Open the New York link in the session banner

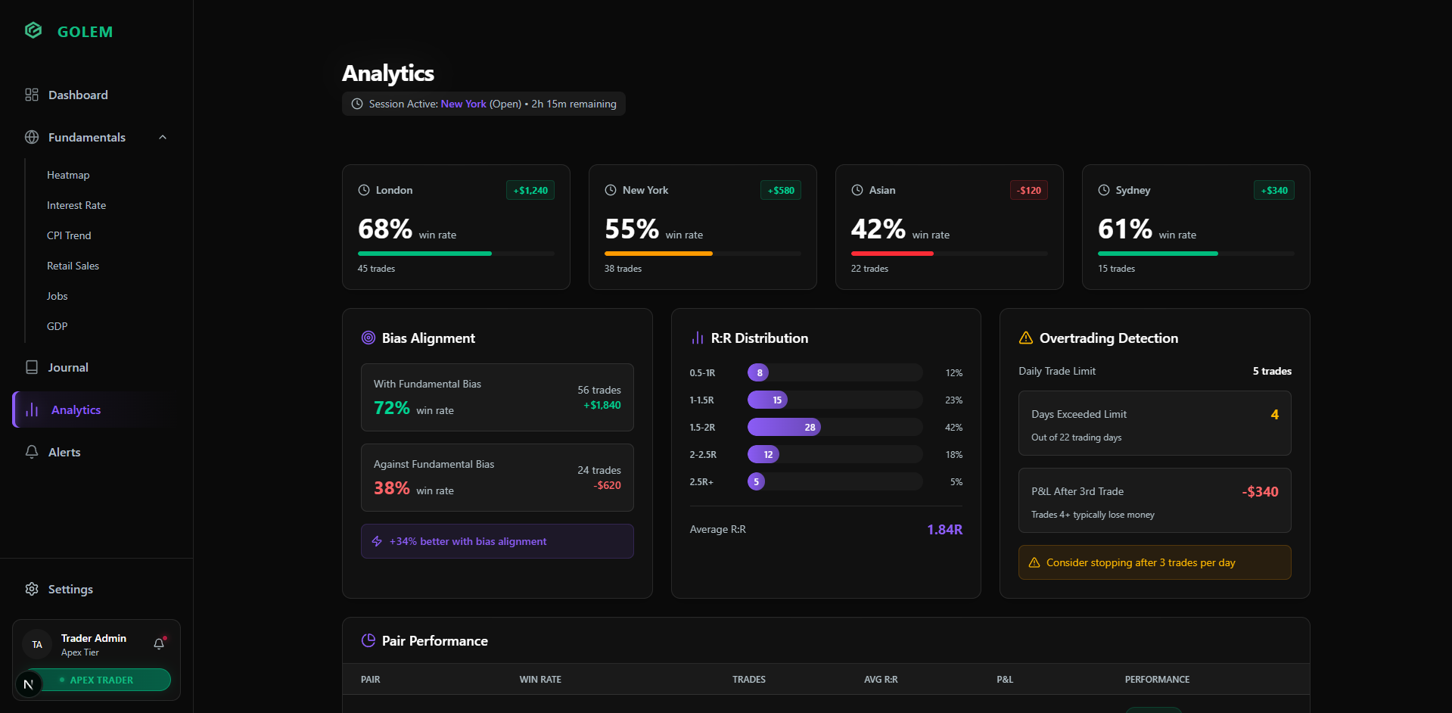click(463, 104)
